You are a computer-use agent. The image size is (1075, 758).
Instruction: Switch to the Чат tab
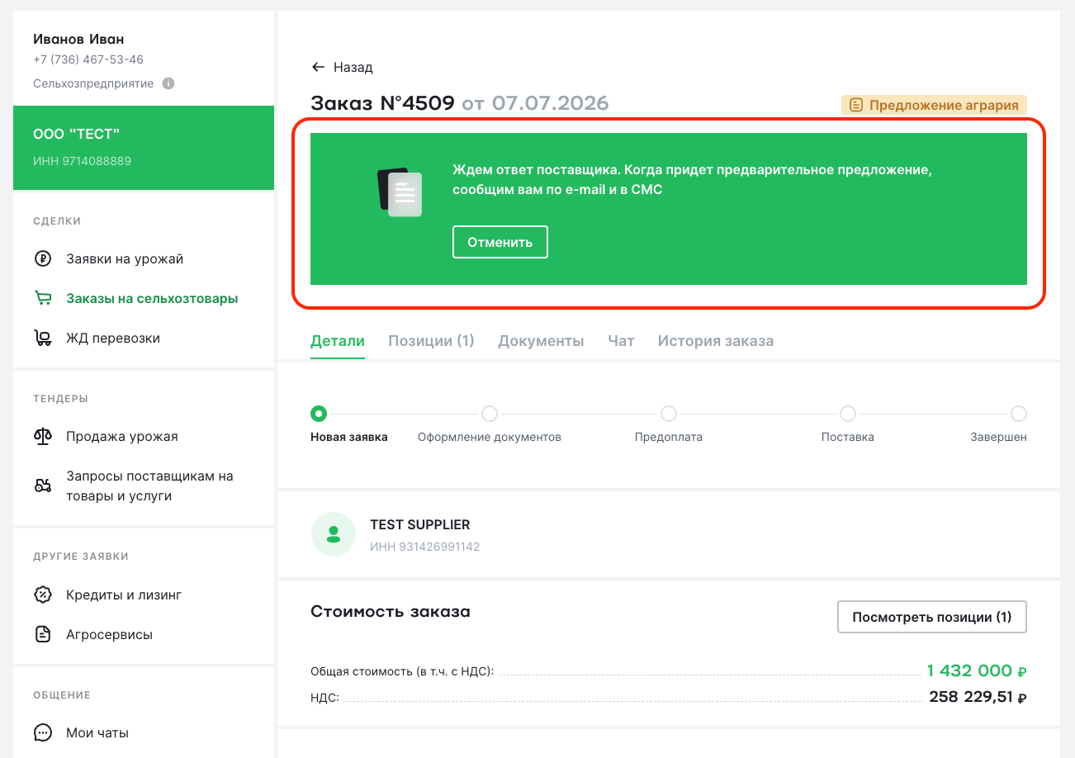[621, 341]
